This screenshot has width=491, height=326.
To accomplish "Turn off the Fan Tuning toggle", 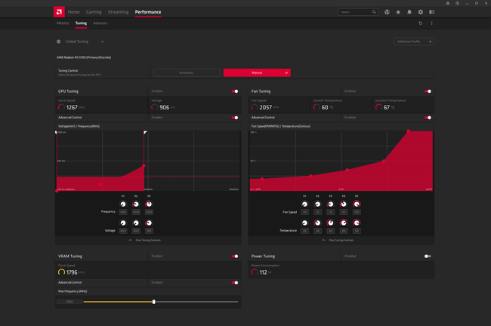I will 428,91.
